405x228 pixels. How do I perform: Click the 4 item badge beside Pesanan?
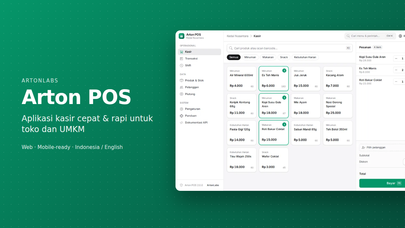pos(377,47)
